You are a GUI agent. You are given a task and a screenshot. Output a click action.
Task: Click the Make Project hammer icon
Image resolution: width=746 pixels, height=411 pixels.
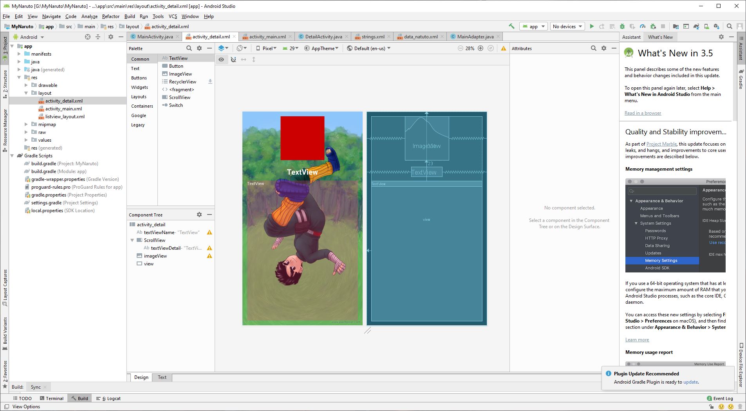pos(511,26)
